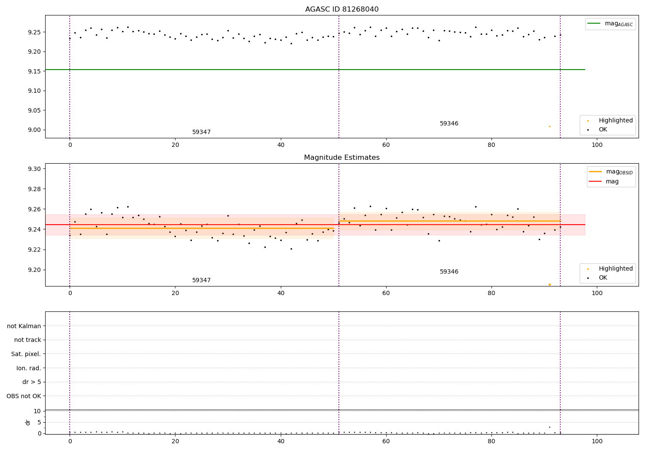Click the orange mag OBSID line for 59347
The width and height of the screenshot is (645, 451).
[x=202, y=228]
